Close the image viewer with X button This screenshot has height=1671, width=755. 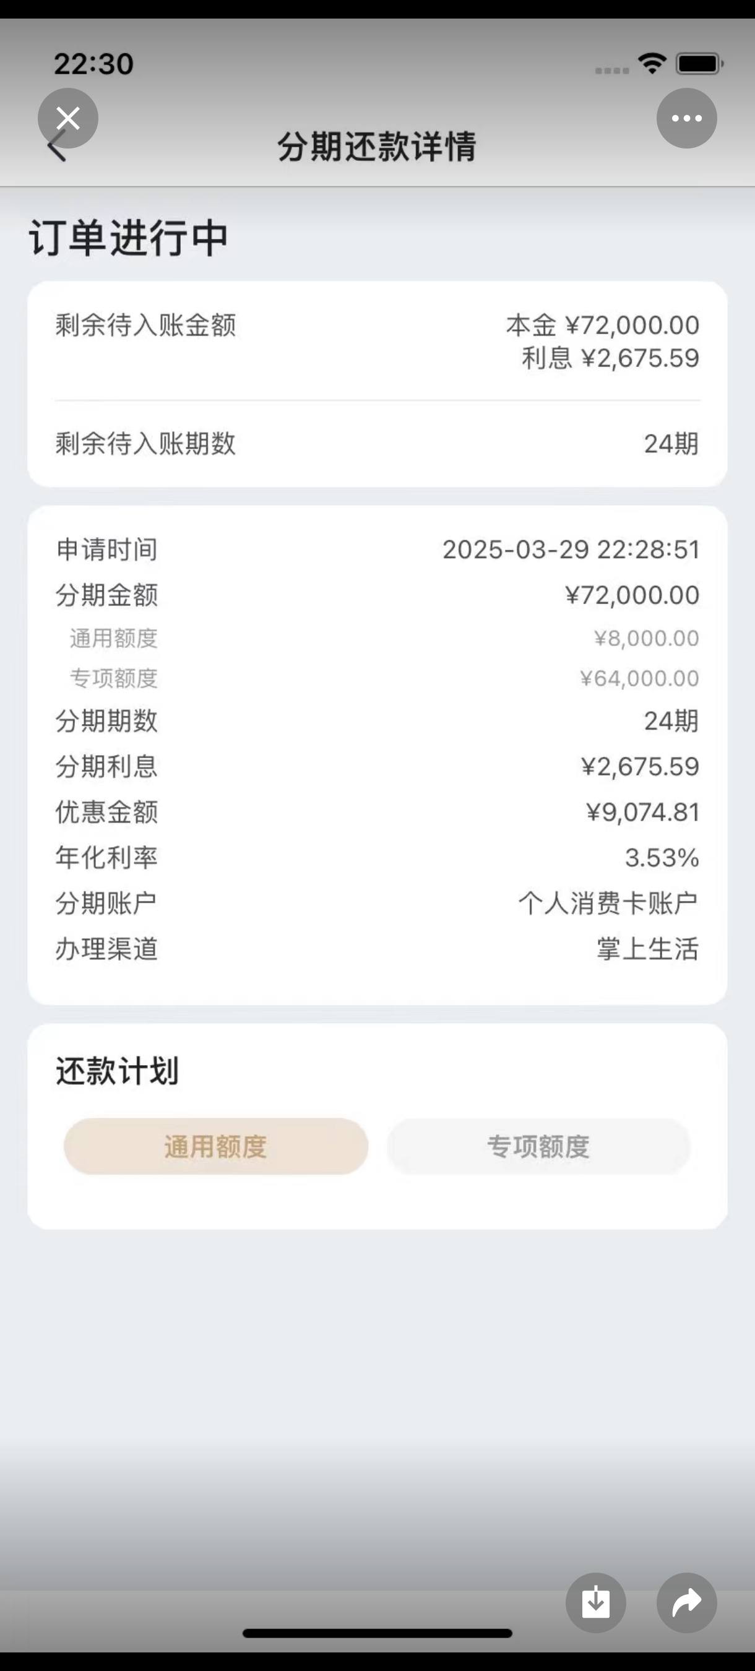coord(68,118)
